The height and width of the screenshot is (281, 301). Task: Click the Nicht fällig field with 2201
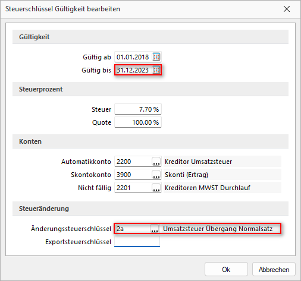(133, 188)
